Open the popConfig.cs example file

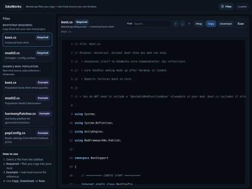(28, 137)
